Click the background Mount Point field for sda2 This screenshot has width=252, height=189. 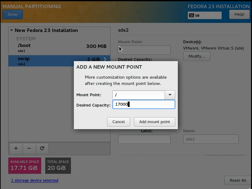[144, 50]
